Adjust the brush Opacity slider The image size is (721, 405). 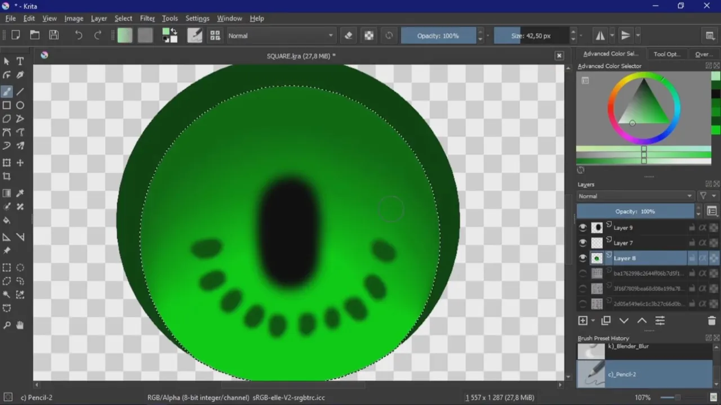point(438,35)
